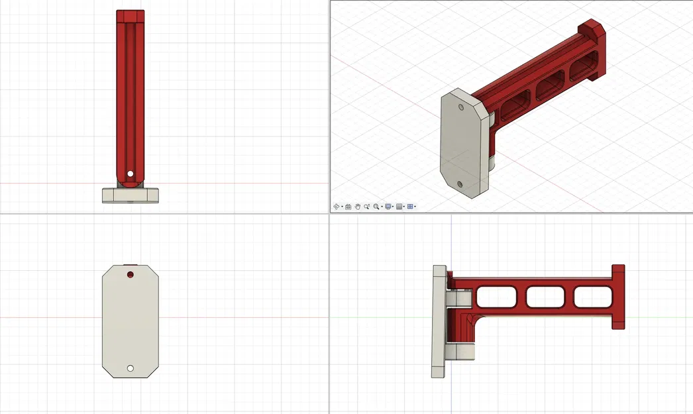The width and height of the screenshot is (693, 414).
Task: Activate the Zoom tool
Action: coord(367,206)
